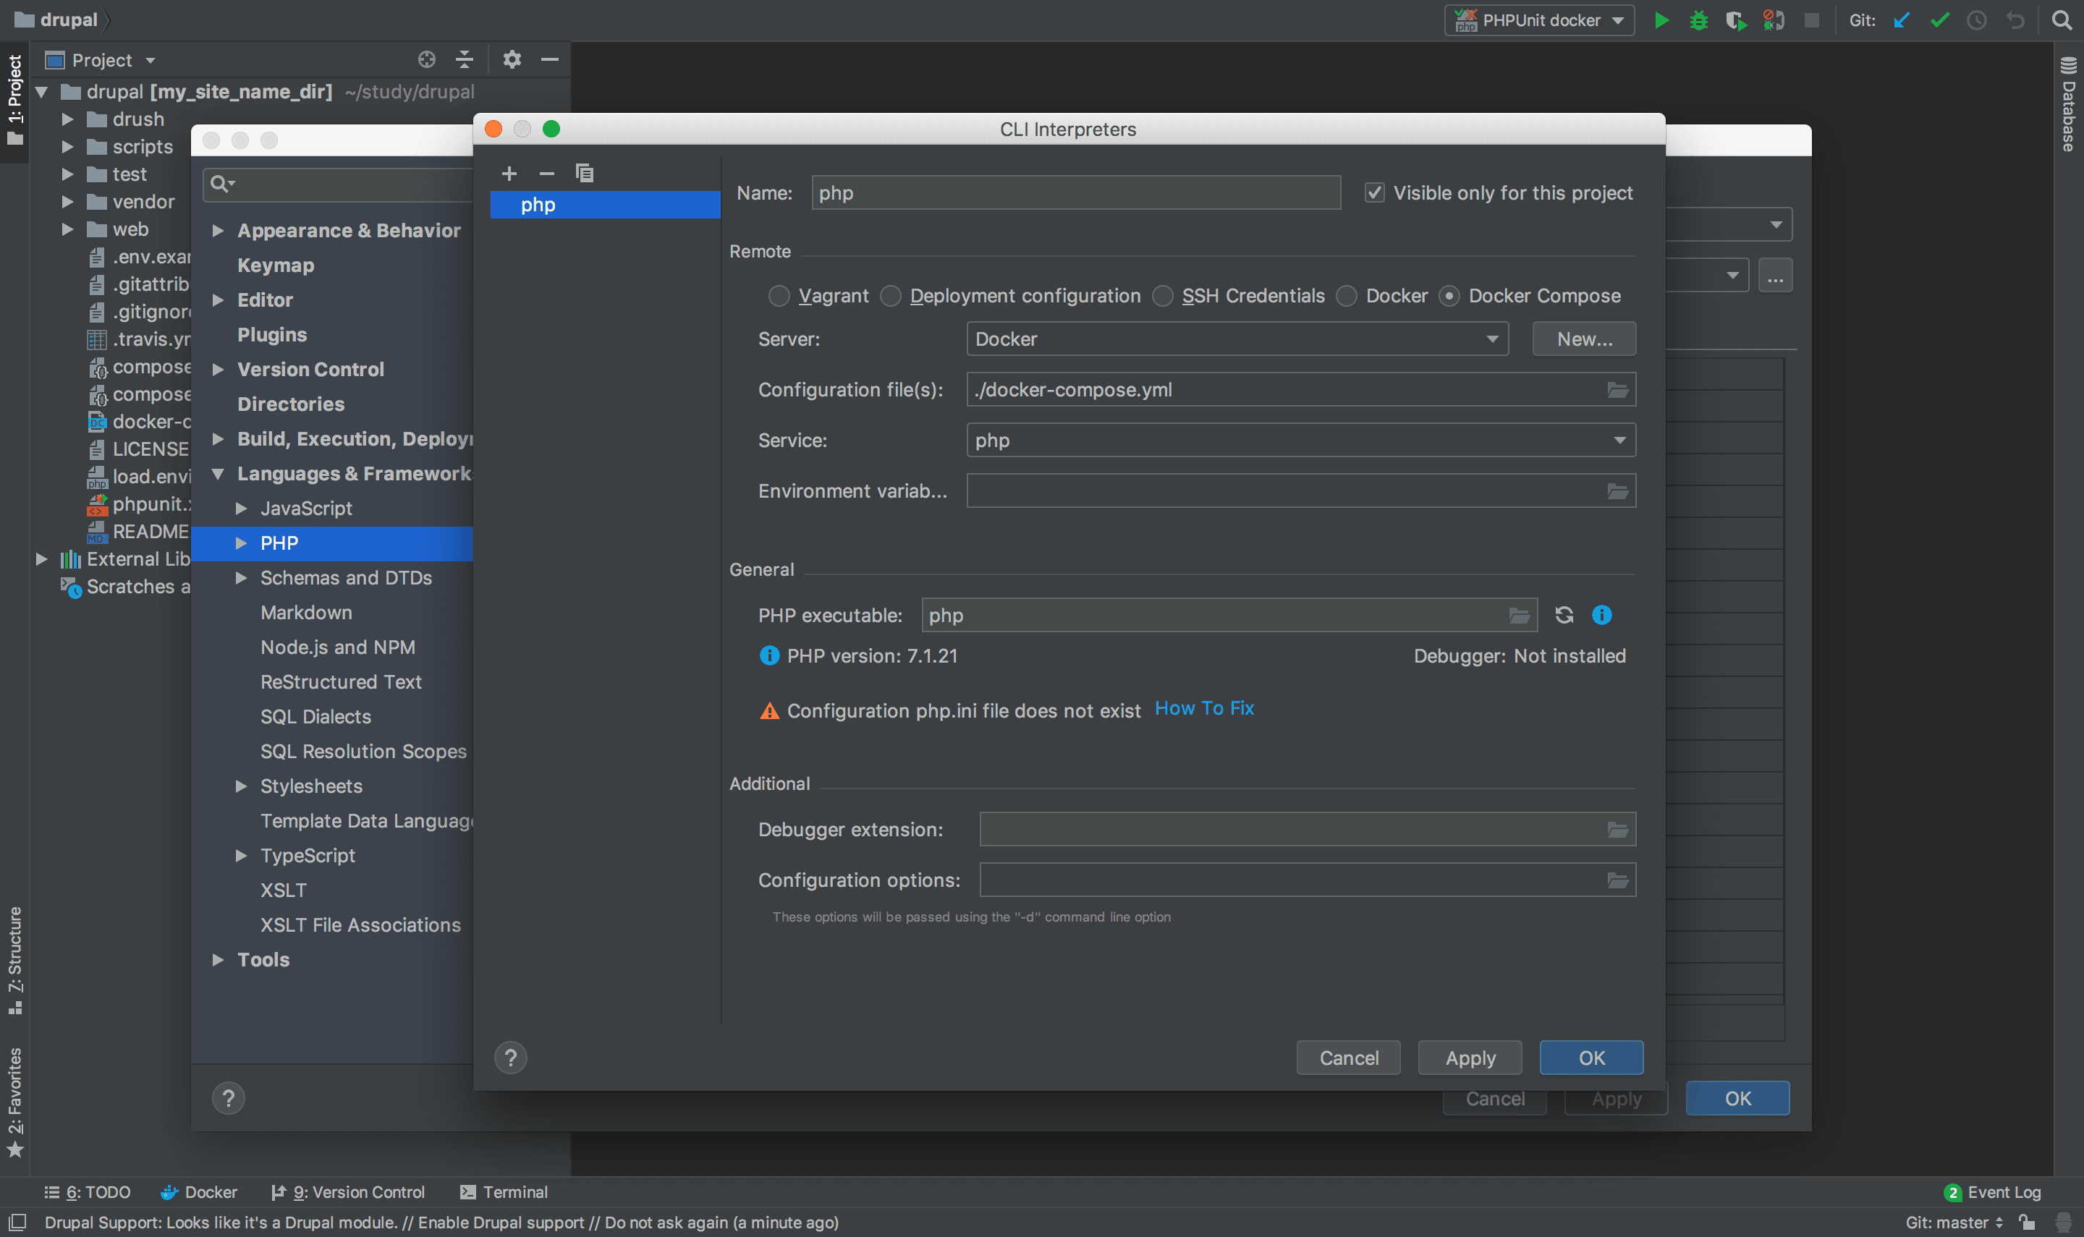The width and height of the screenshot is (2084, 1237).
Task: Expand Configuration options field editor
Action: tap(1617, 880)
